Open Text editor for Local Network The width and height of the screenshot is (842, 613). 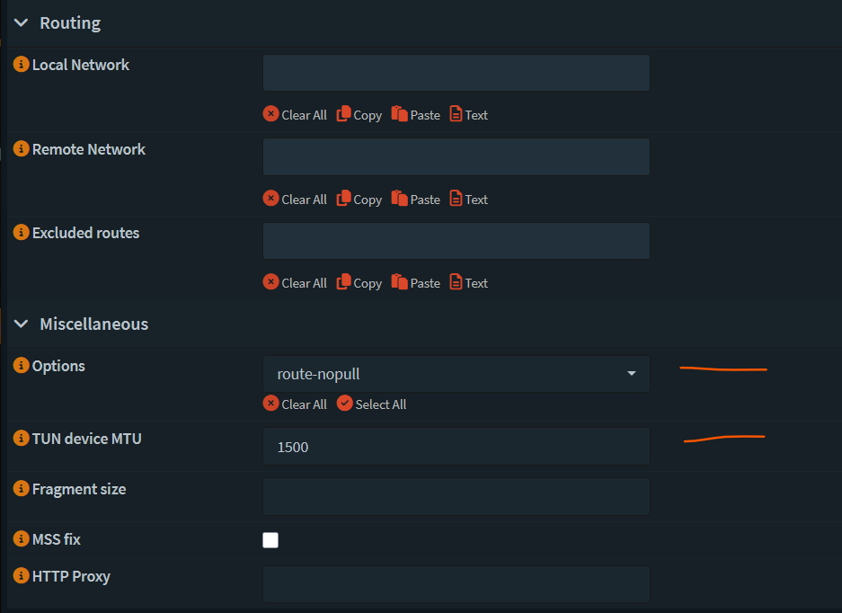coord(468,115)
